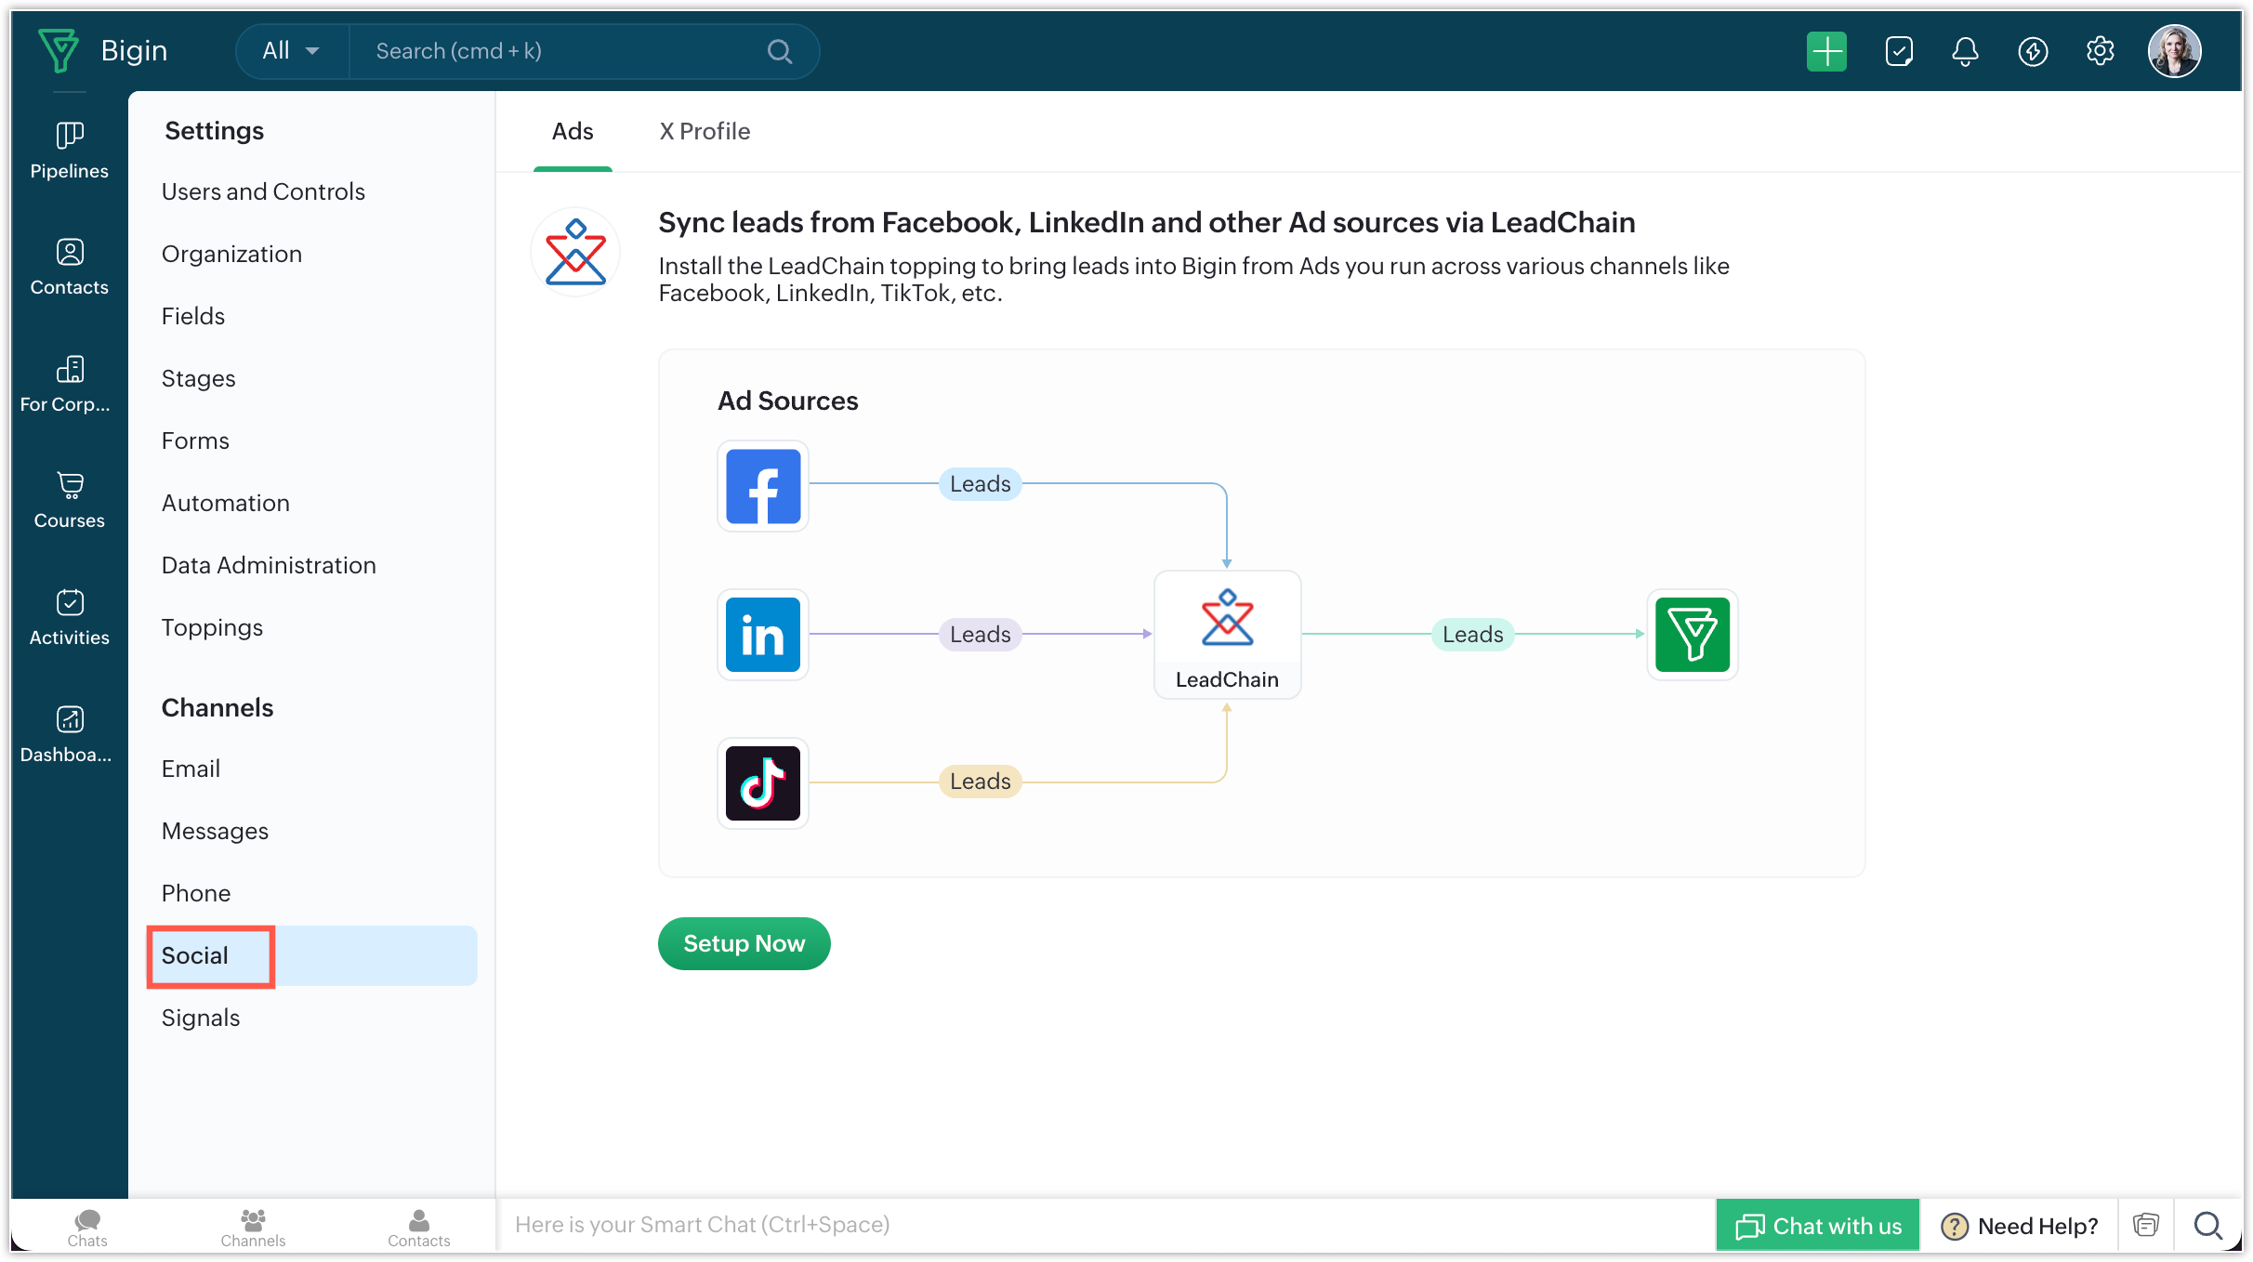The image size is (2253, 1262).
Task: Open Data Administration settings
Action: pyautogui.click(x=269, y=565)
